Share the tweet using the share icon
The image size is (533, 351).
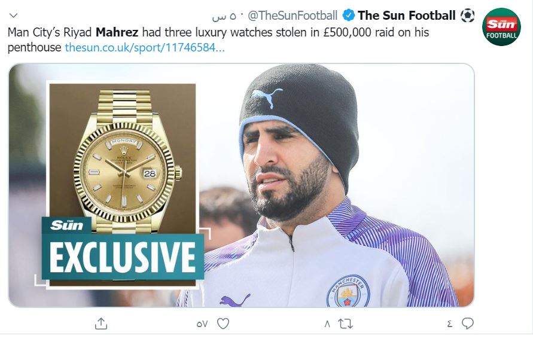pyautogui.click(x=101, y=323)
